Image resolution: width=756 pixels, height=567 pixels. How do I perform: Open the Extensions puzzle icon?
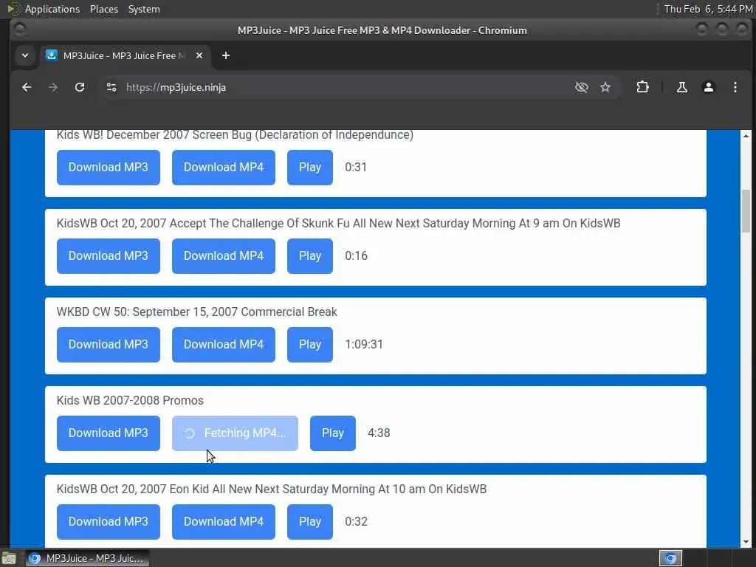point(642,87)
